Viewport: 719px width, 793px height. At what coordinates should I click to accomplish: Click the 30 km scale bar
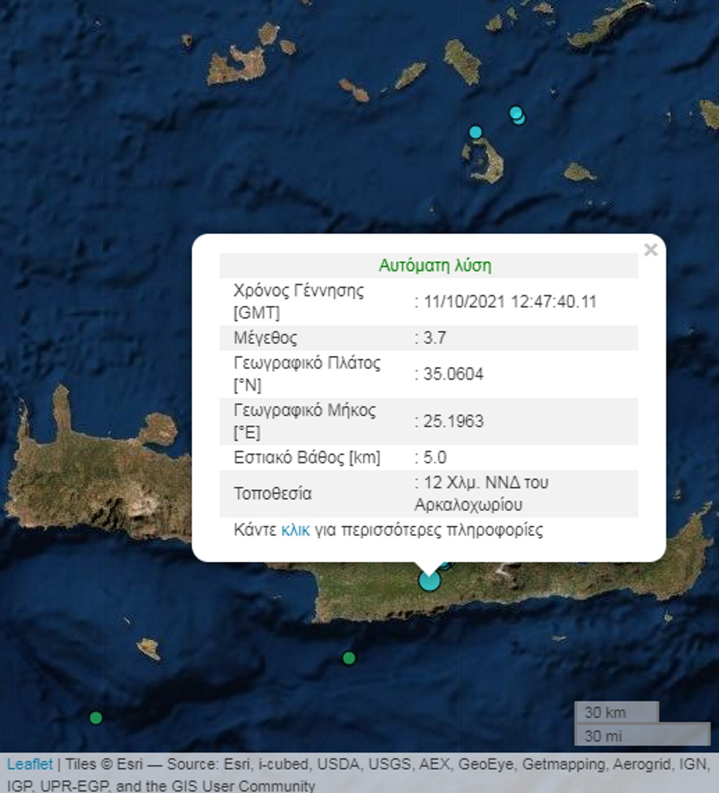(616, 712)
